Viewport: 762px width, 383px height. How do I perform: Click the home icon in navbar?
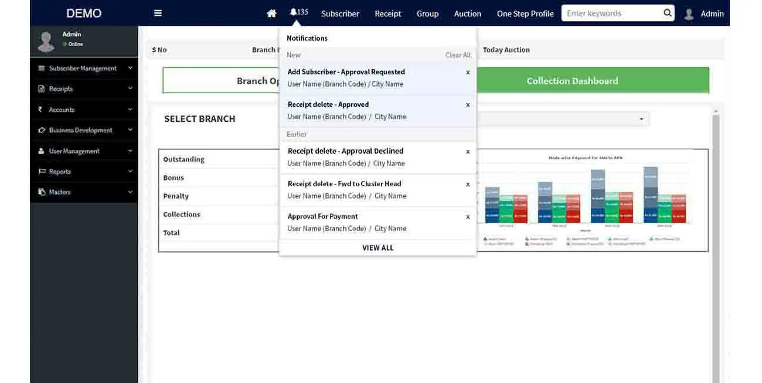click(271, 13)
